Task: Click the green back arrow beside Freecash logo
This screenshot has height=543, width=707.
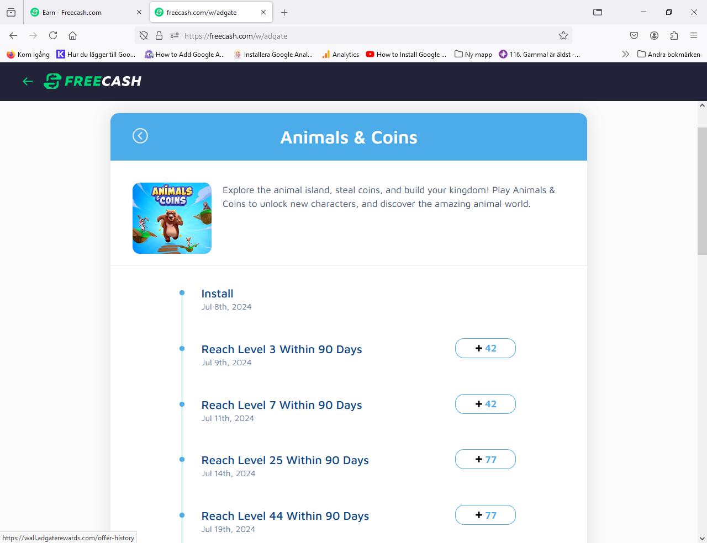Action: [x=28, y=81]
